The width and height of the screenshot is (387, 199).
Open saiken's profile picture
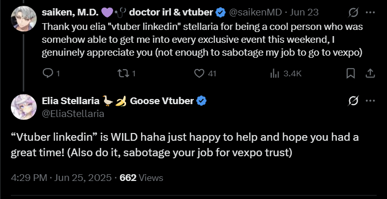point(24,19)
